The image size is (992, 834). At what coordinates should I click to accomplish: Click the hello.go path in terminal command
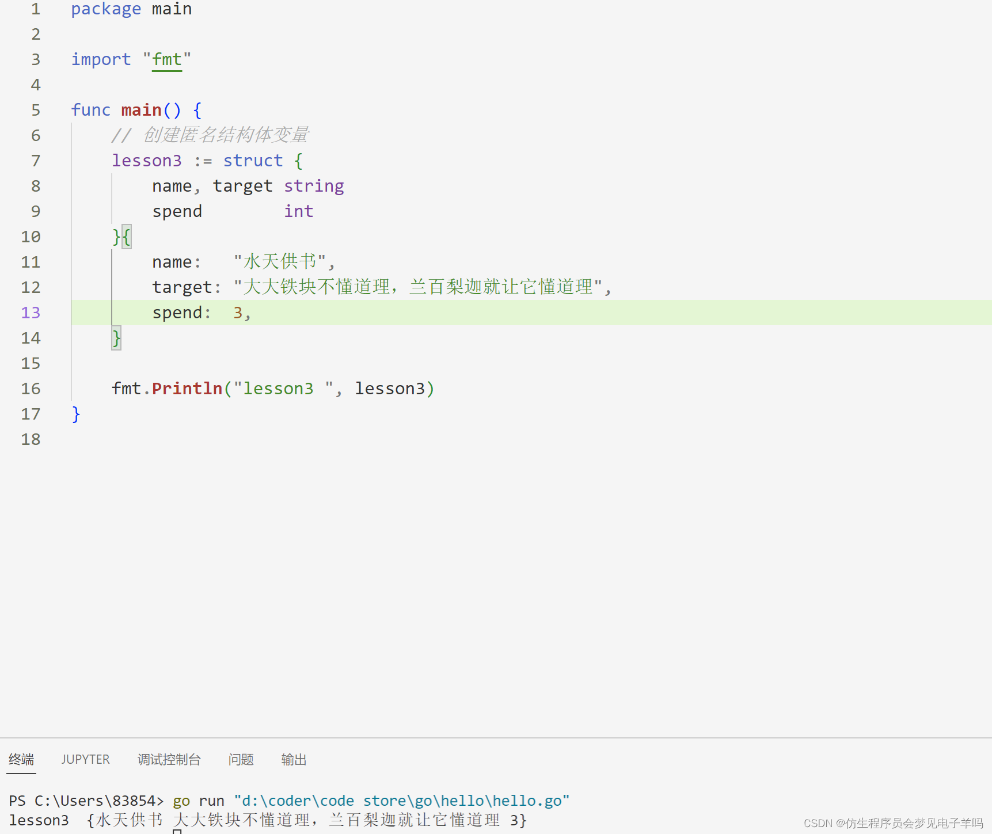coord(402,801)
